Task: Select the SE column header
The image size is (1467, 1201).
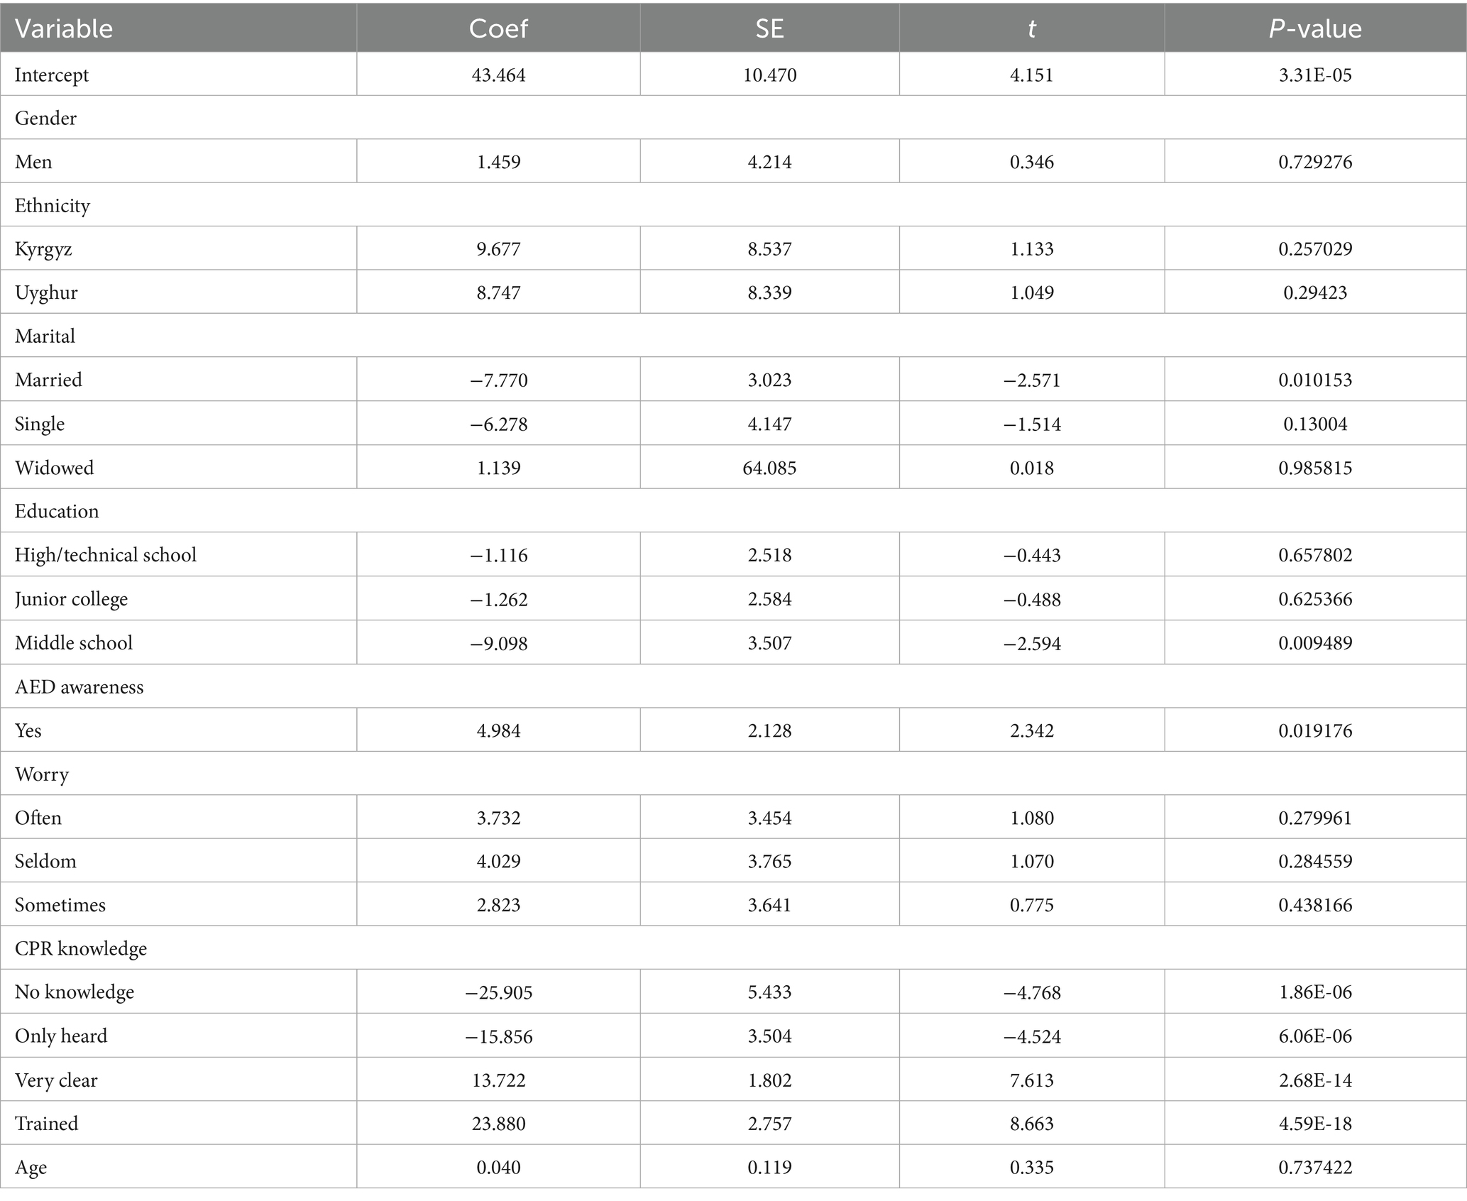Action: (x=769, y=28)
